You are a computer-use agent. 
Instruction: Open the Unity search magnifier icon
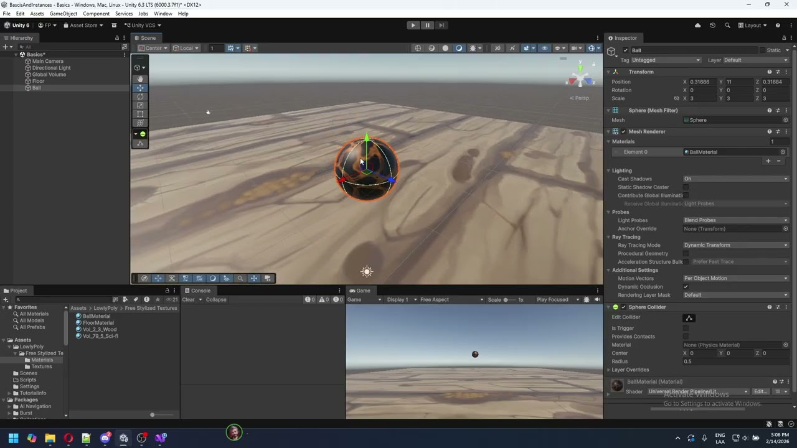click(727, 26)
